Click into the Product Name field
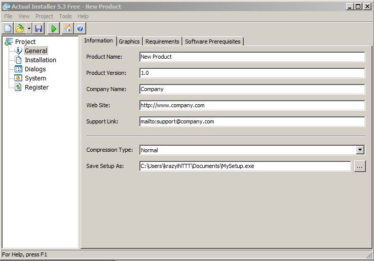The width and height of the screenshot is (374, 261). (x=252, y=57)
